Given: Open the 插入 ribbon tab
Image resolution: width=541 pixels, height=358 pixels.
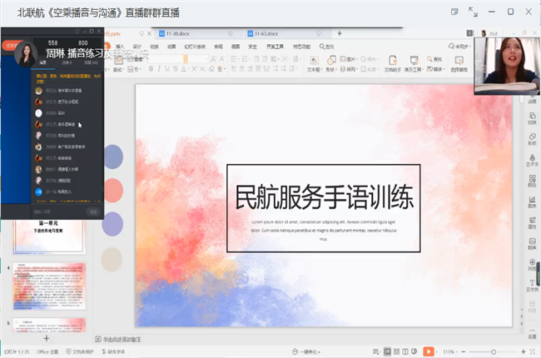Looking at the screenshot, I should [121, 46].
